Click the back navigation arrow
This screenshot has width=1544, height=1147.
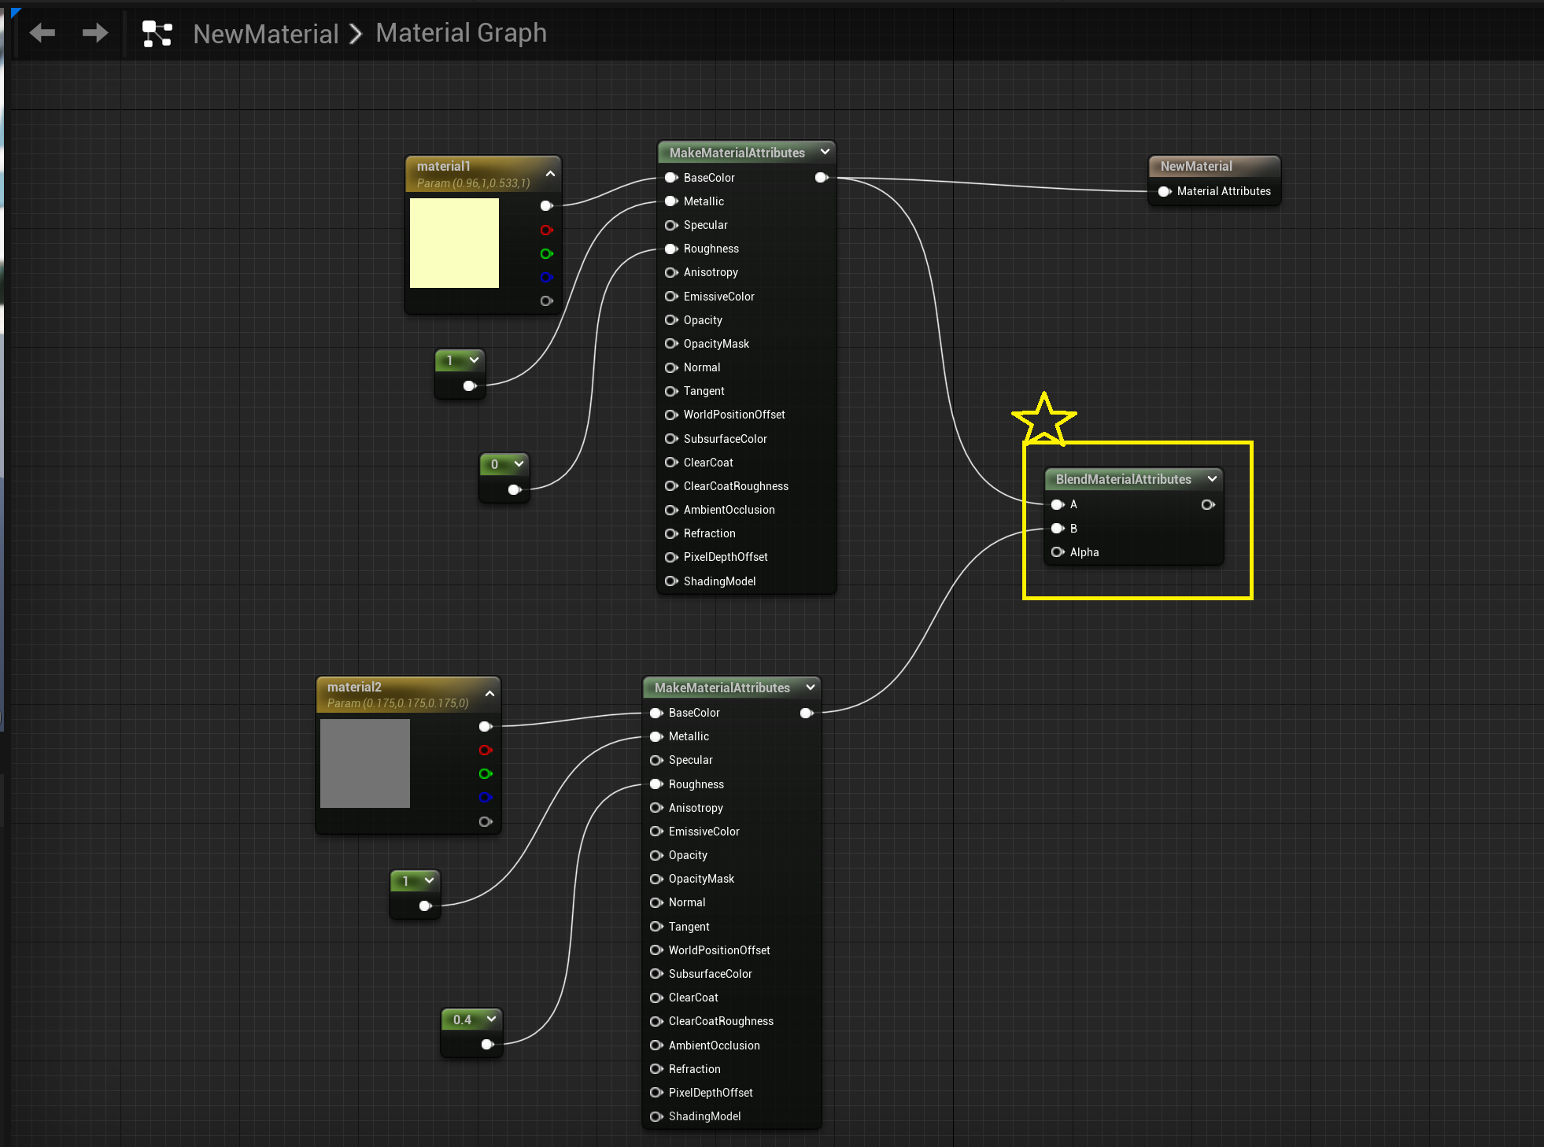click(42, 33)
